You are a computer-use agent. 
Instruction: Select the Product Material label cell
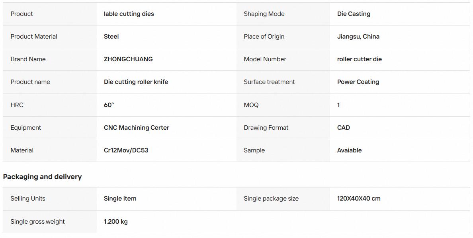(50, 37)
